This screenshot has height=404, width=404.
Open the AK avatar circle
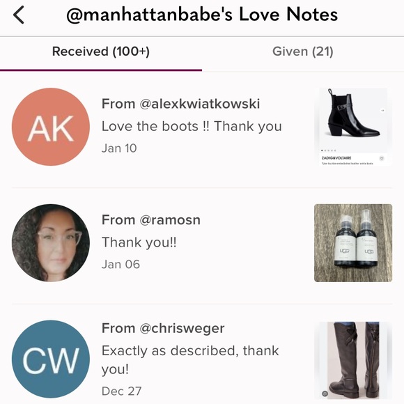[x=51, y=127]
